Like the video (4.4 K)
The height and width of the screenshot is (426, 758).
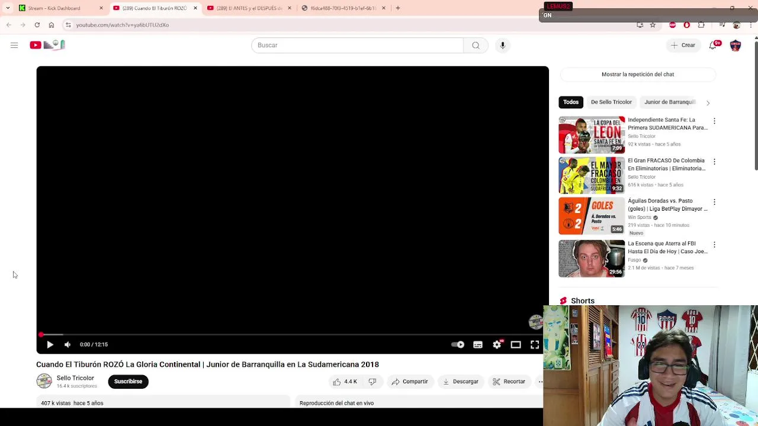click(345, 382)
